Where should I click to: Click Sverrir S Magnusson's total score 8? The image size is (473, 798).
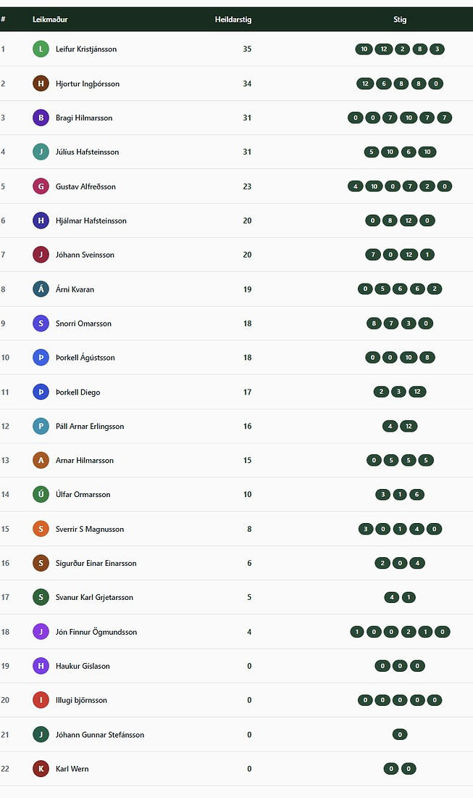[x=249, y=529]
